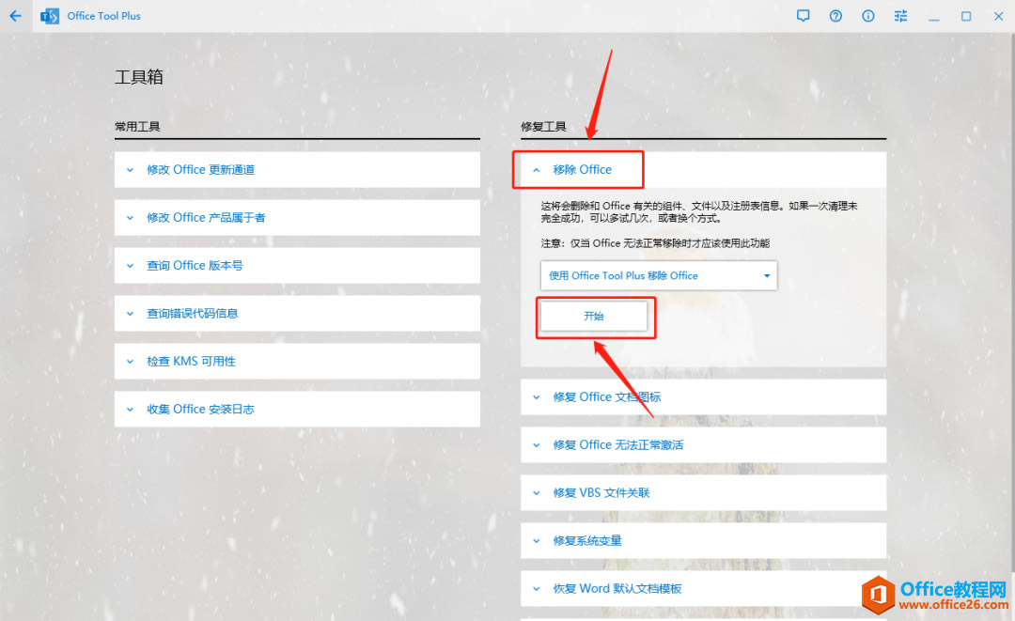Expand 修复 Office 文档图标 section
1015x621 pixels.
tap(703, 397)
